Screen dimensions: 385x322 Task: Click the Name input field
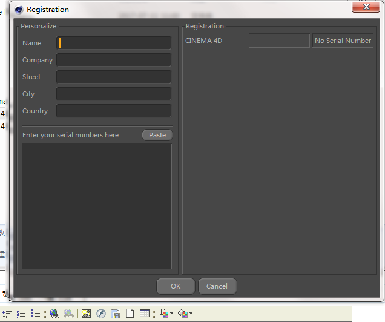click(x=114, y=43)
